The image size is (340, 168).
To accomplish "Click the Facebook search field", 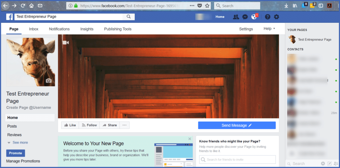I will (x=68, y=17).
